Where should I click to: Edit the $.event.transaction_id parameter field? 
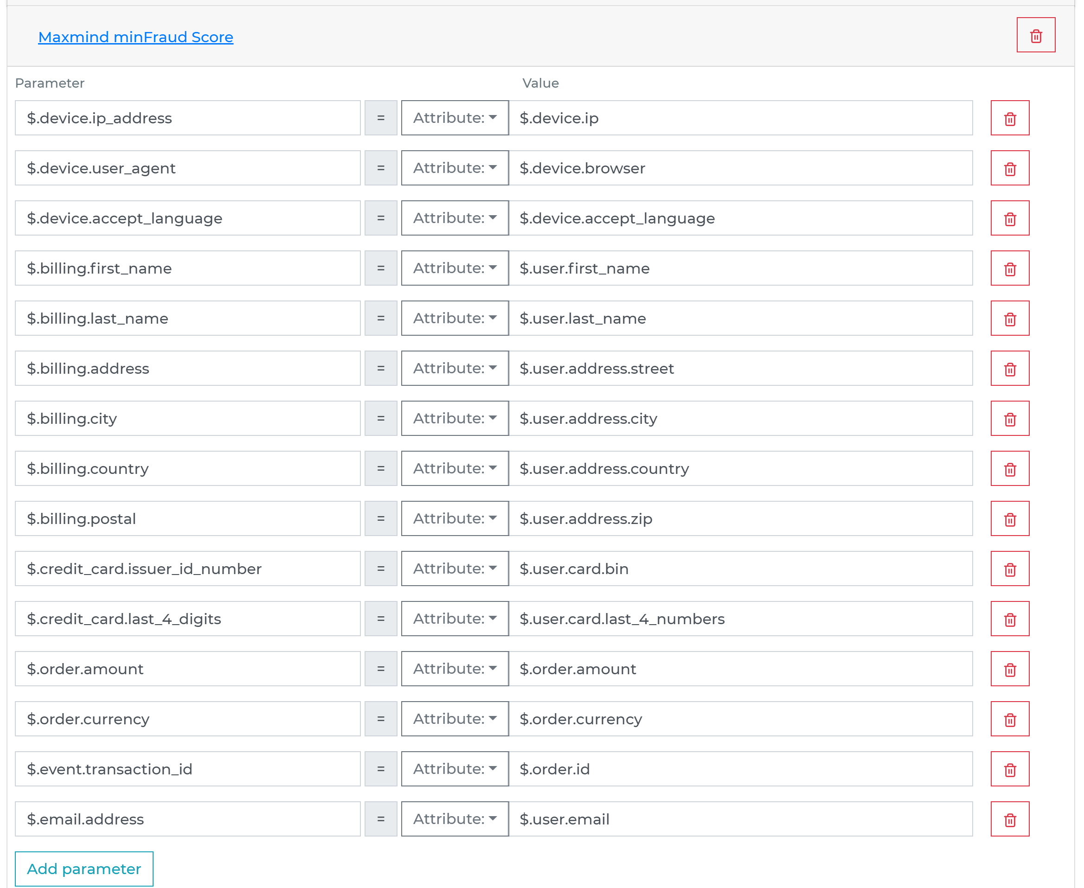coord(188,770)
